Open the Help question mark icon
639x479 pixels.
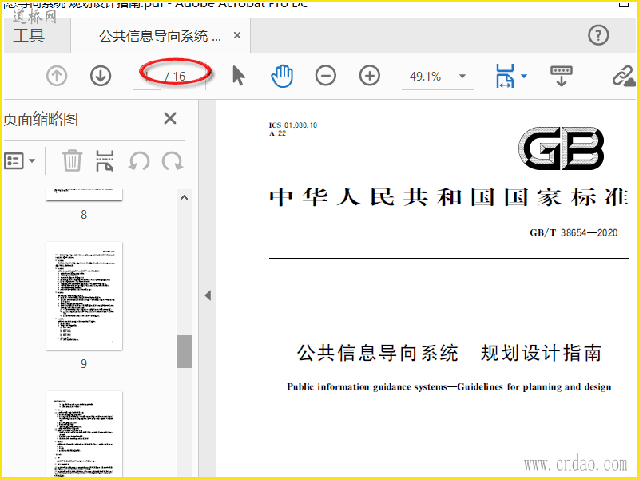click(598, 35)
